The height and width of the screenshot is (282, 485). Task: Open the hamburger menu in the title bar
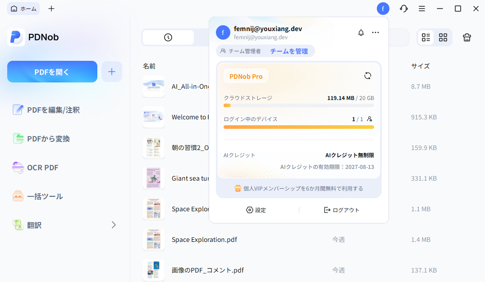[x=421, y=9]
